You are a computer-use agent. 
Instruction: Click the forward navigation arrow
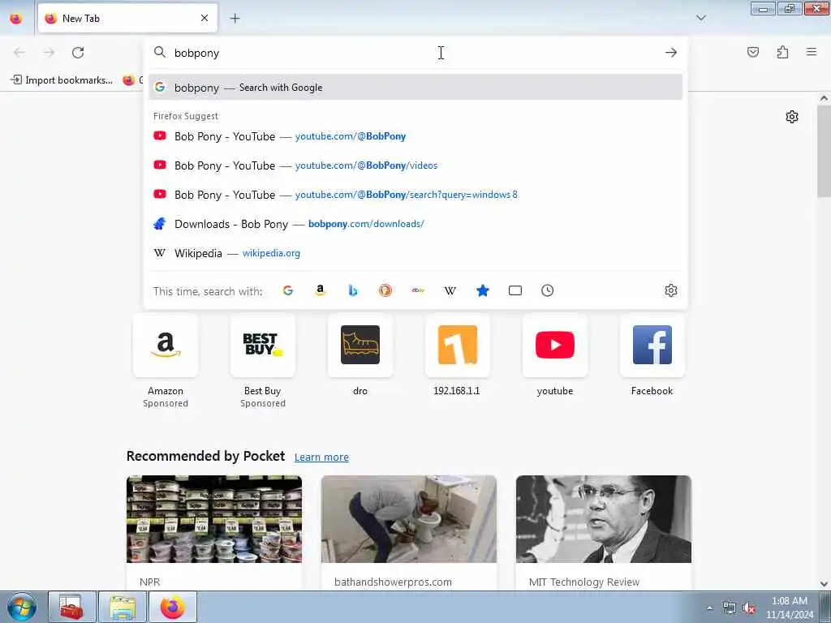point(49,53)
